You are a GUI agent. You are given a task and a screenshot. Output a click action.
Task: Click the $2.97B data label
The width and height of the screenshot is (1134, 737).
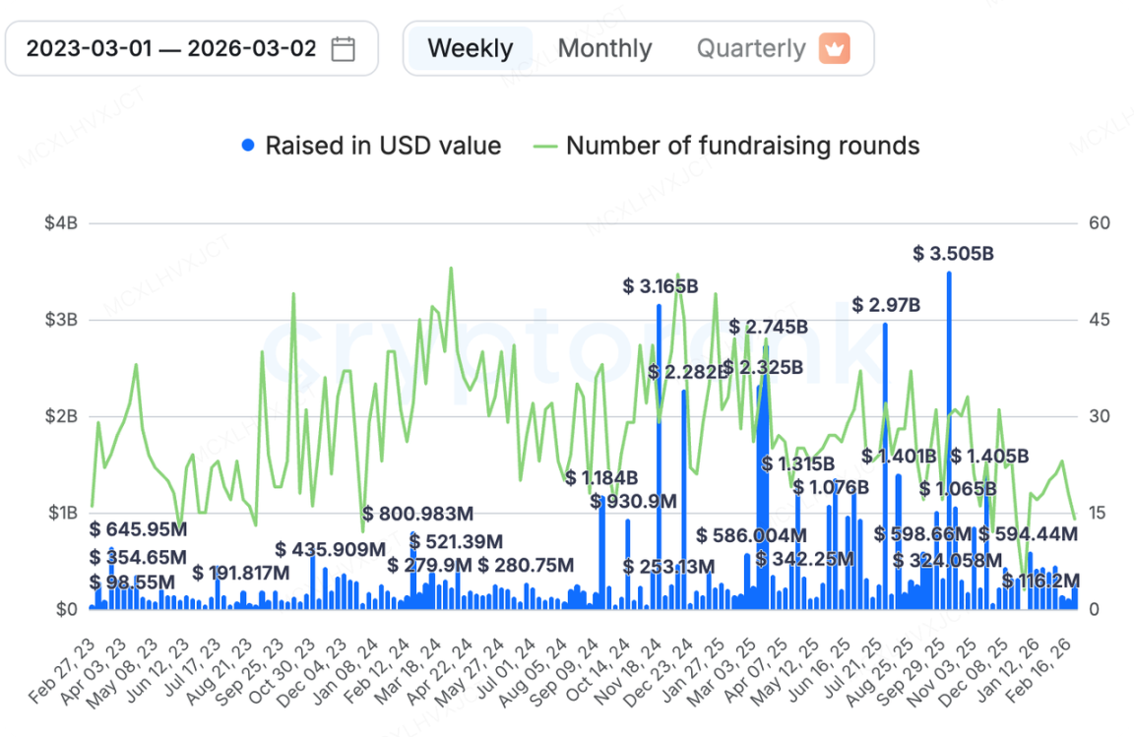[886, 305]
